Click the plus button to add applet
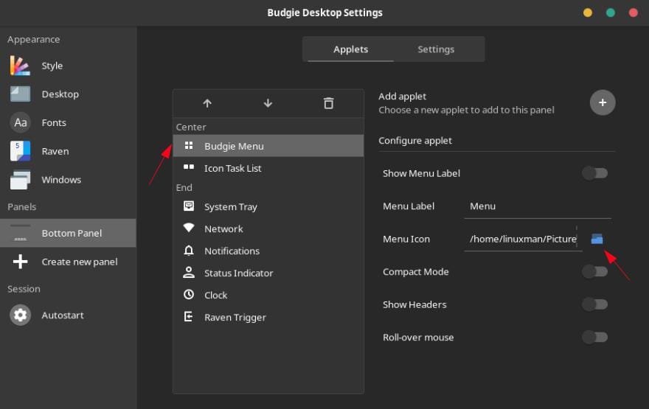This screenshot has width=649, height=409. click(603, 102)
